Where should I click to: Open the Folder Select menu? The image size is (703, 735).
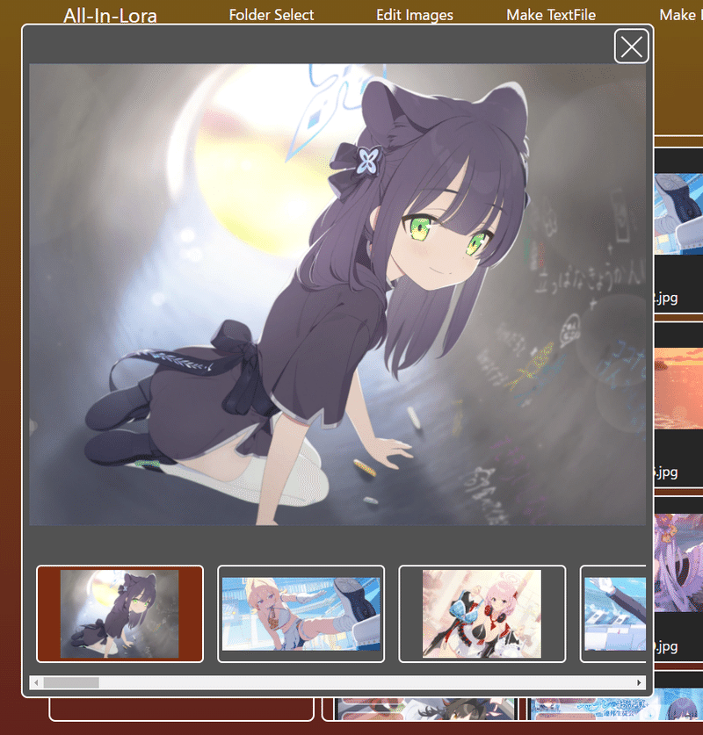tap(271, 15)
